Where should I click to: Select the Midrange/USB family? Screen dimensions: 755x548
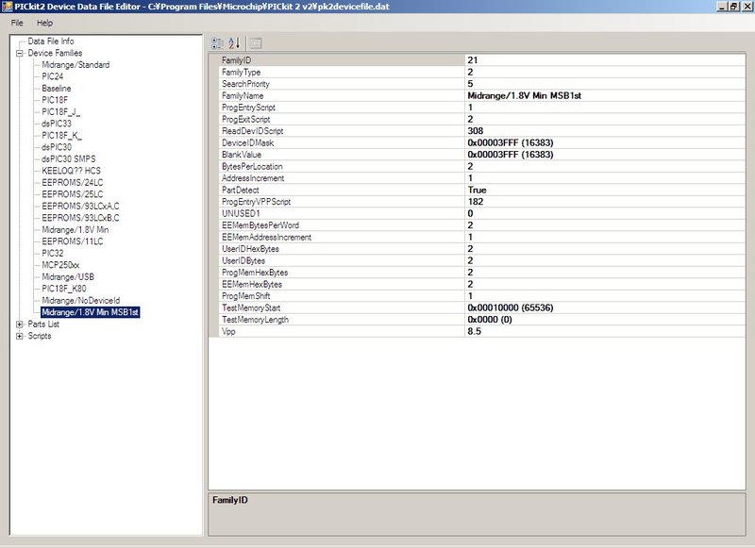coord(68,277)
